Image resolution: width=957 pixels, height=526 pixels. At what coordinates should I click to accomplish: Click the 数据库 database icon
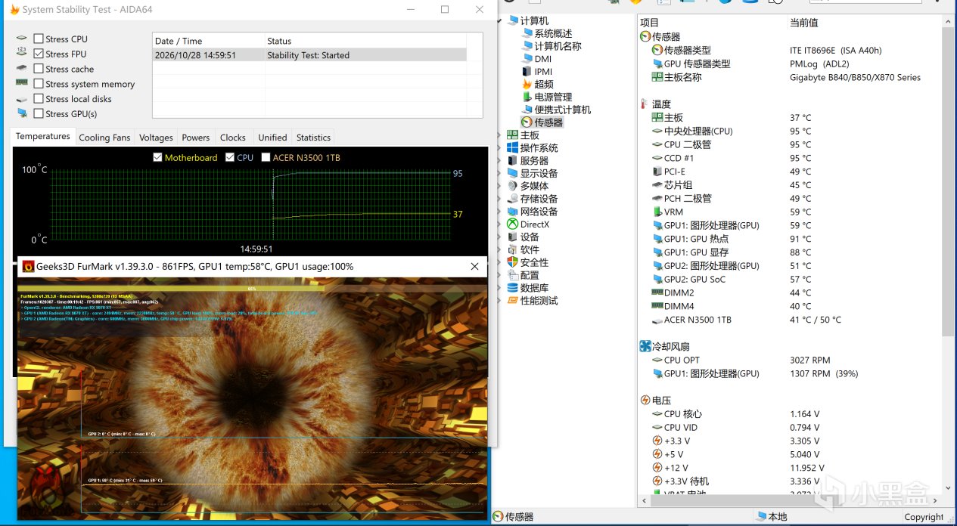(512, 288)
